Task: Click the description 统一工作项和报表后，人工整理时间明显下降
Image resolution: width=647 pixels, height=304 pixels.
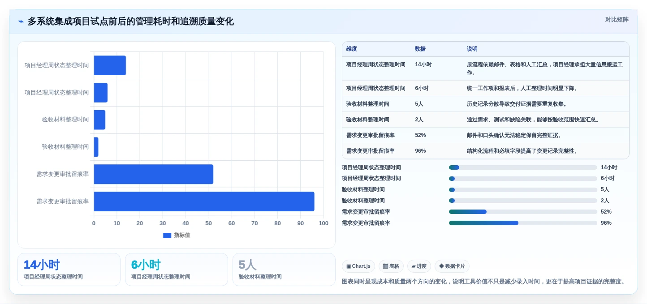Action: click(522, 88)
